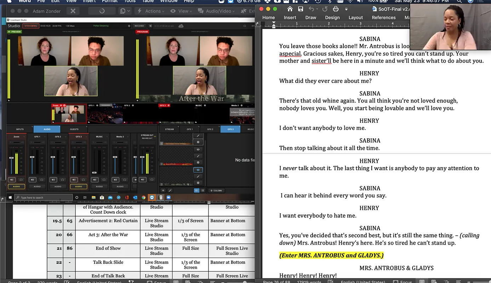Mute the Zoom audio channel speaker
The image size is (491, 283).
click(12, 180)
